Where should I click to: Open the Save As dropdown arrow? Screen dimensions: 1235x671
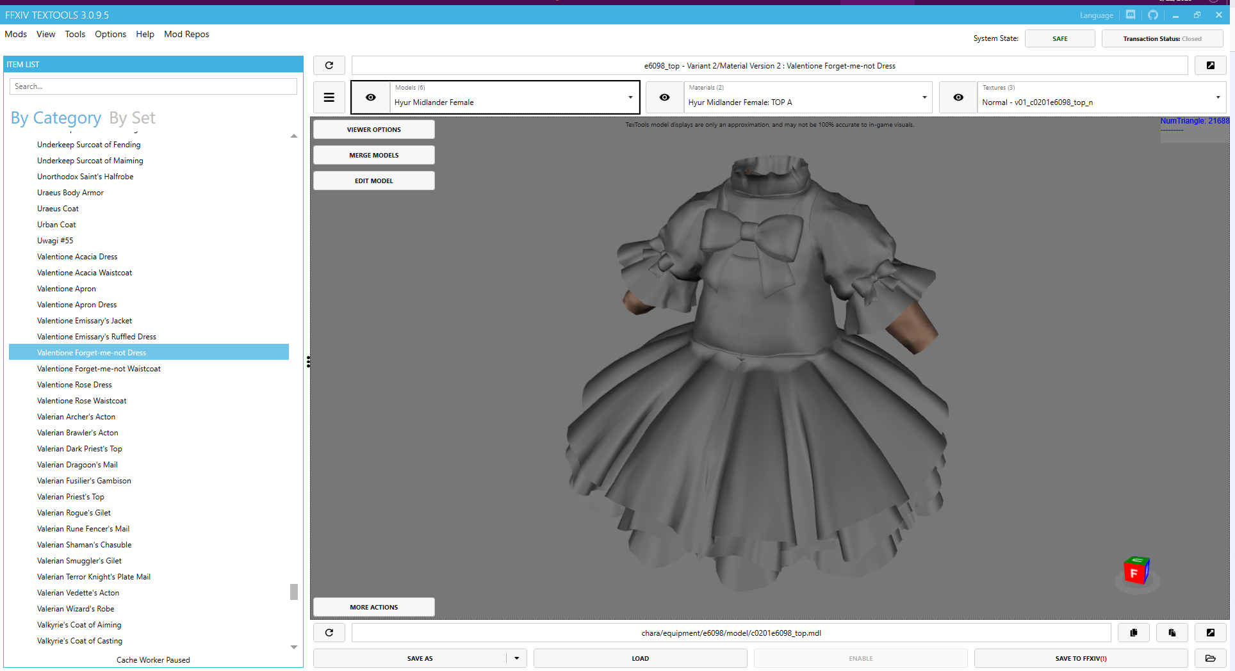(x=517, y=658)
